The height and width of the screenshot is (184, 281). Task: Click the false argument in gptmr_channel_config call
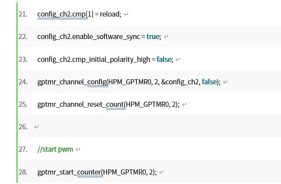209,82
